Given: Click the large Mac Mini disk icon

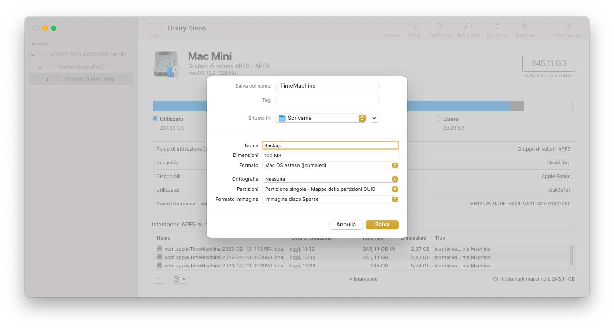Looking at the screenshot, I should pyautogui.click(x=167, y=64).
